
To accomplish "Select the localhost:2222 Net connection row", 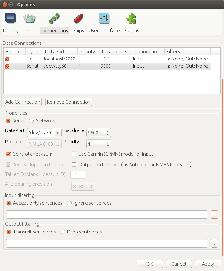I will pyautogui.click(x=107, y=59).
